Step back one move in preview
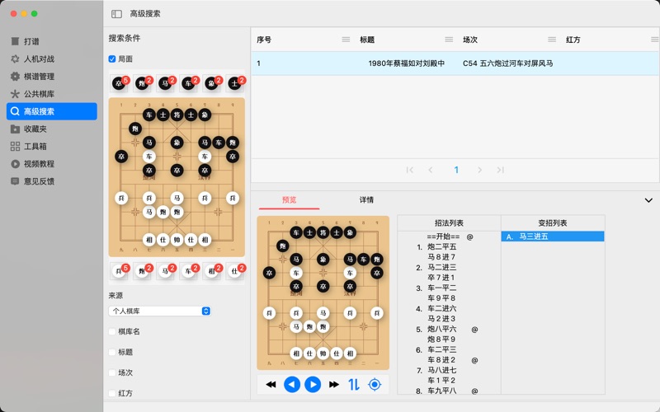 click(x=292, y=384)
